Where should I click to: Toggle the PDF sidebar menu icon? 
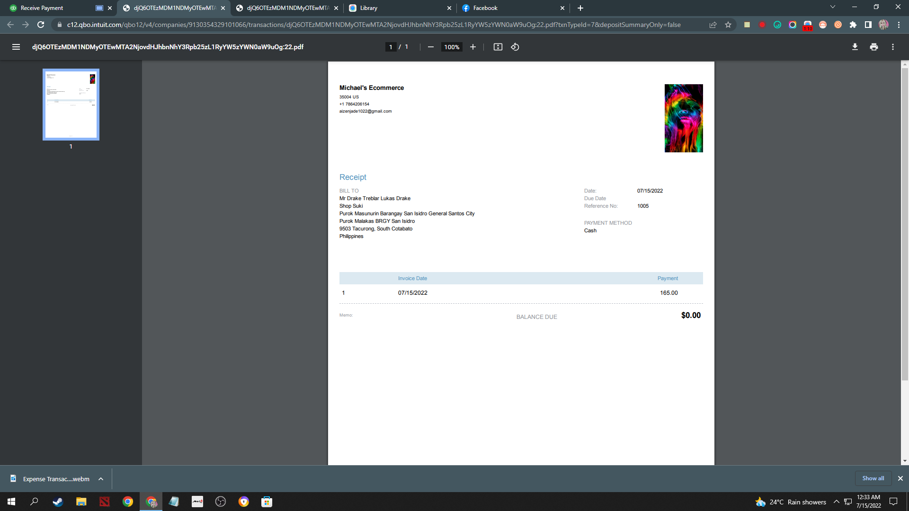pos(16,47)
